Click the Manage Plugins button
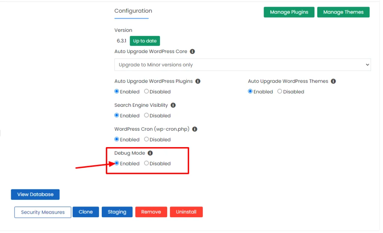 click(289, 12)
